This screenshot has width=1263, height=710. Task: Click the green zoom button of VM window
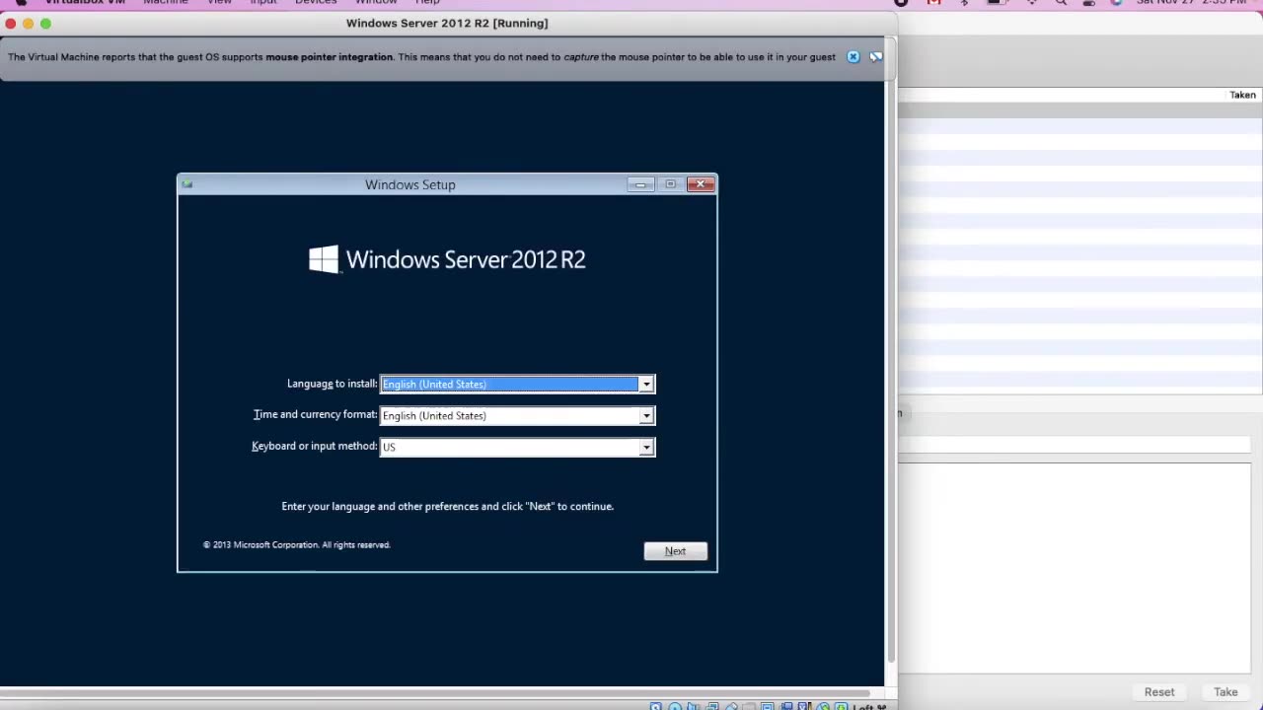pos(45,23)
